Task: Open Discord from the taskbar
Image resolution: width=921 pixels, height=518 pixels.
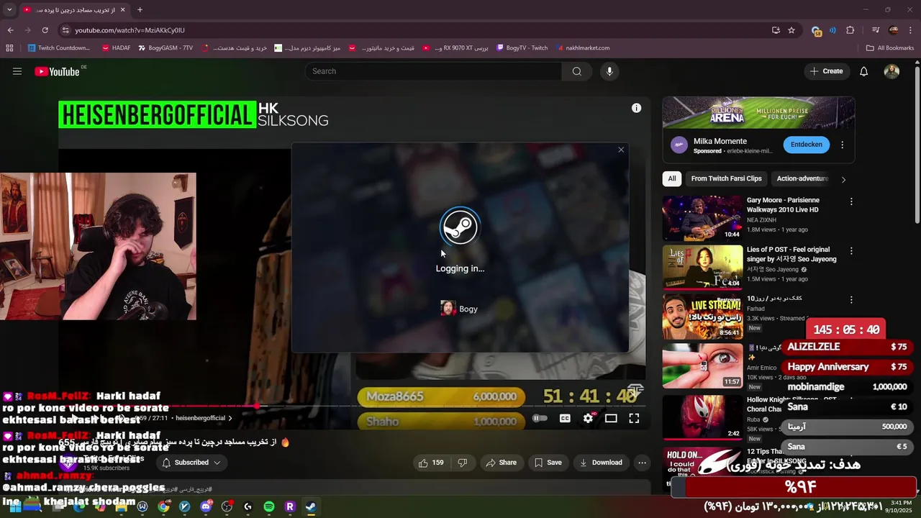Action: tap(206, 506)
